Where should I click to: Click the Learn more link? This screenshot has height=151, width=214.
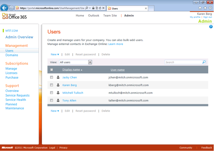point(116,44)
